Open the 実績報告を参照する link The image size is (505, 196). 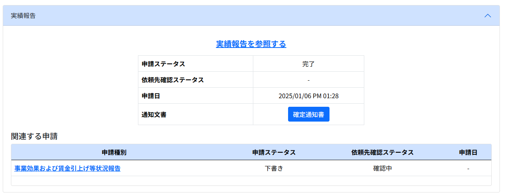click(x=251, y=44)
